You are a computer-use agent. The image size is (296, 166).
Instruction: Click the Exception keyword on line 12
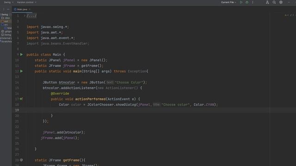click(137, 71)
